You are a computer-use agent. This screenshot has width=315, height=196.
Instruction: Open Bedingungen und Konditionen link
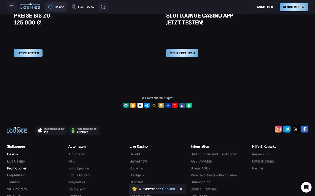[214, 154]
